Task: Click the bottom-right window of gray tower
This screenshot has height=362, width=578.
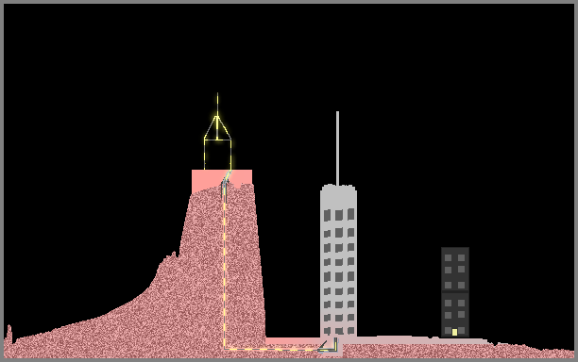Action: 351,330
